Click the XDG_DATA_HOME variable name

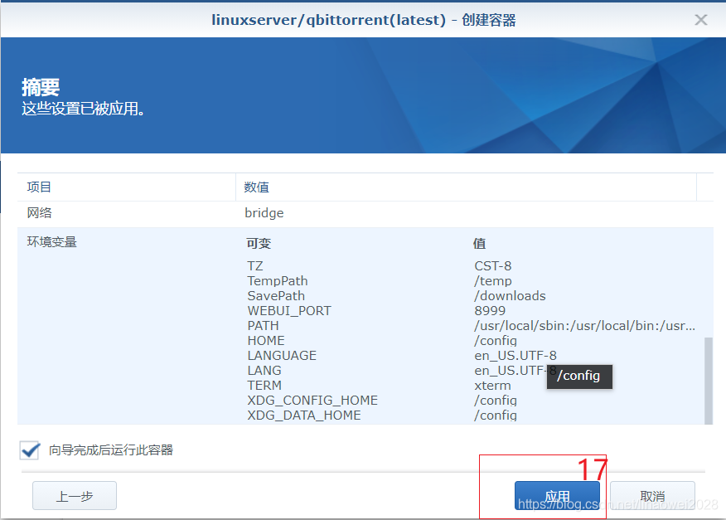tap(303, 415)
